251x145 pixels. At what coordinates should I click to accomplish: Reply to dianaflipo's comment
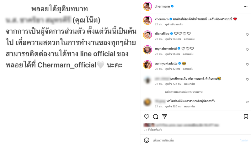click(x=189, y=39)
